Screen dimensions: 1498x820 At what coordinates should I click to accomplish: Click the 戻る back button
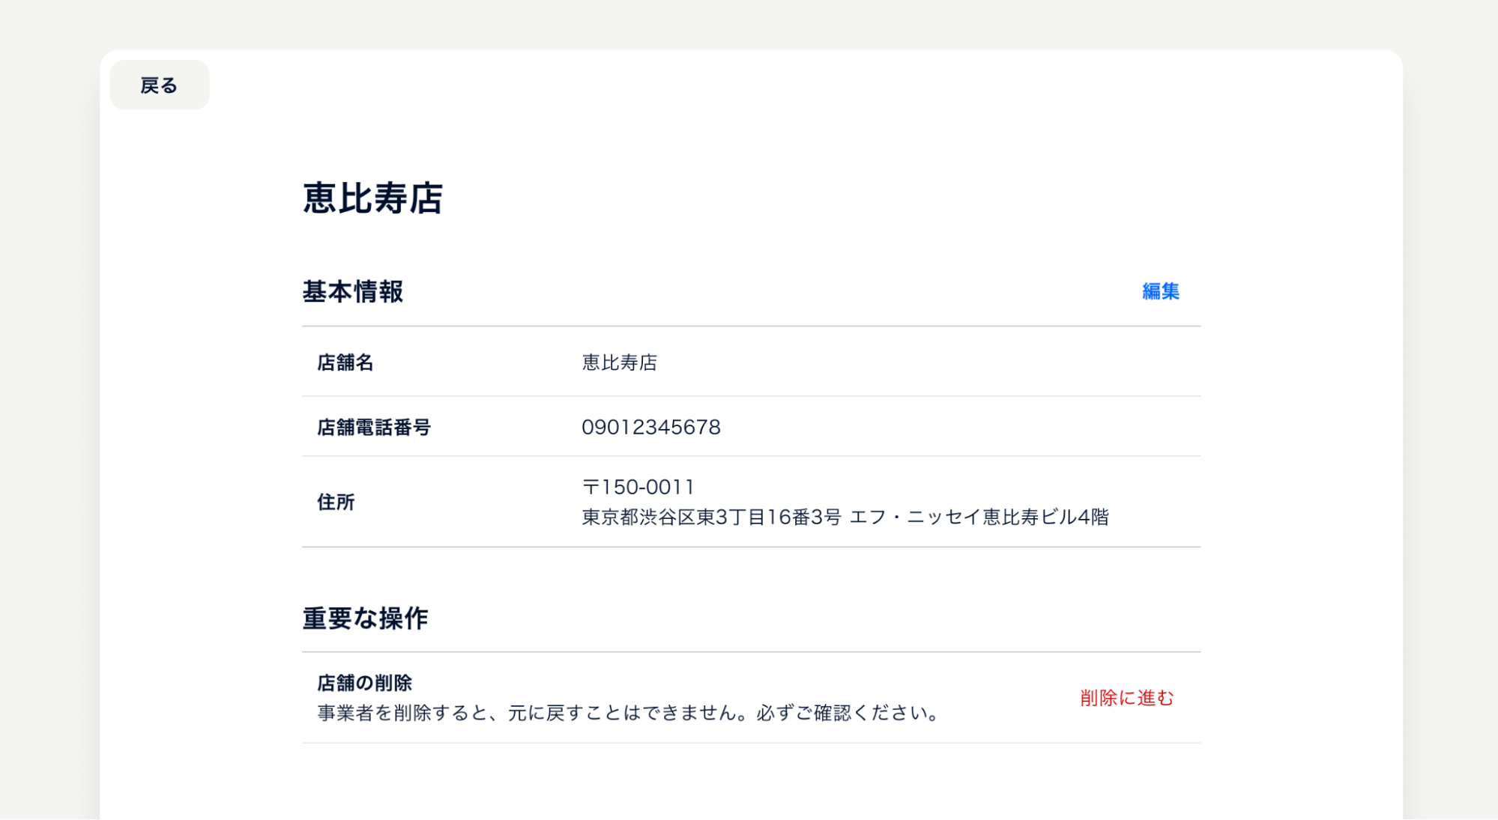point(158,84)
